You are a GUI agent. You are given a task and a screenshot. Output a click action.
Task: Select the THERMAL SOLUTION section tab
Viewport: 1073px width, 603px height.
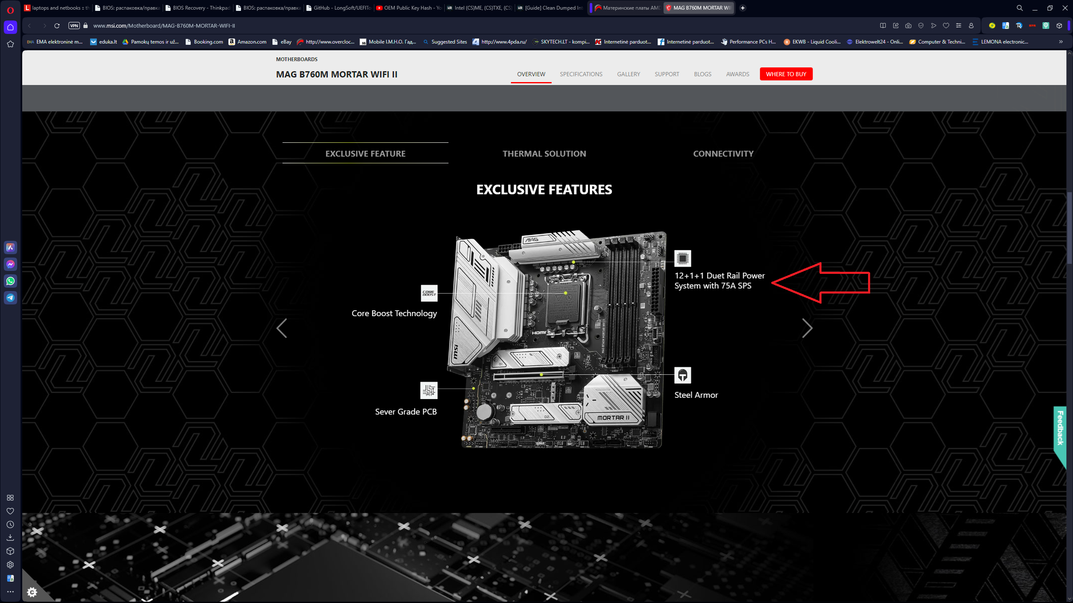click(544, 154)
